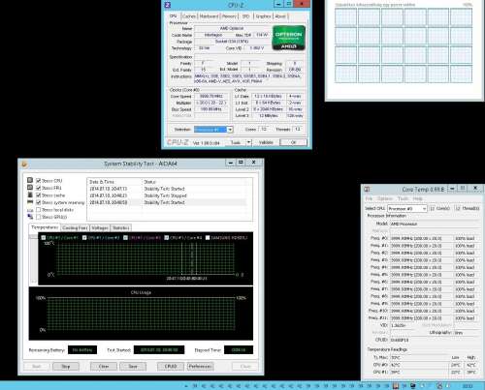Click the CPU chip icon beside Stress CPU
This screenshot has width=485, height=390.
[30, 180]
